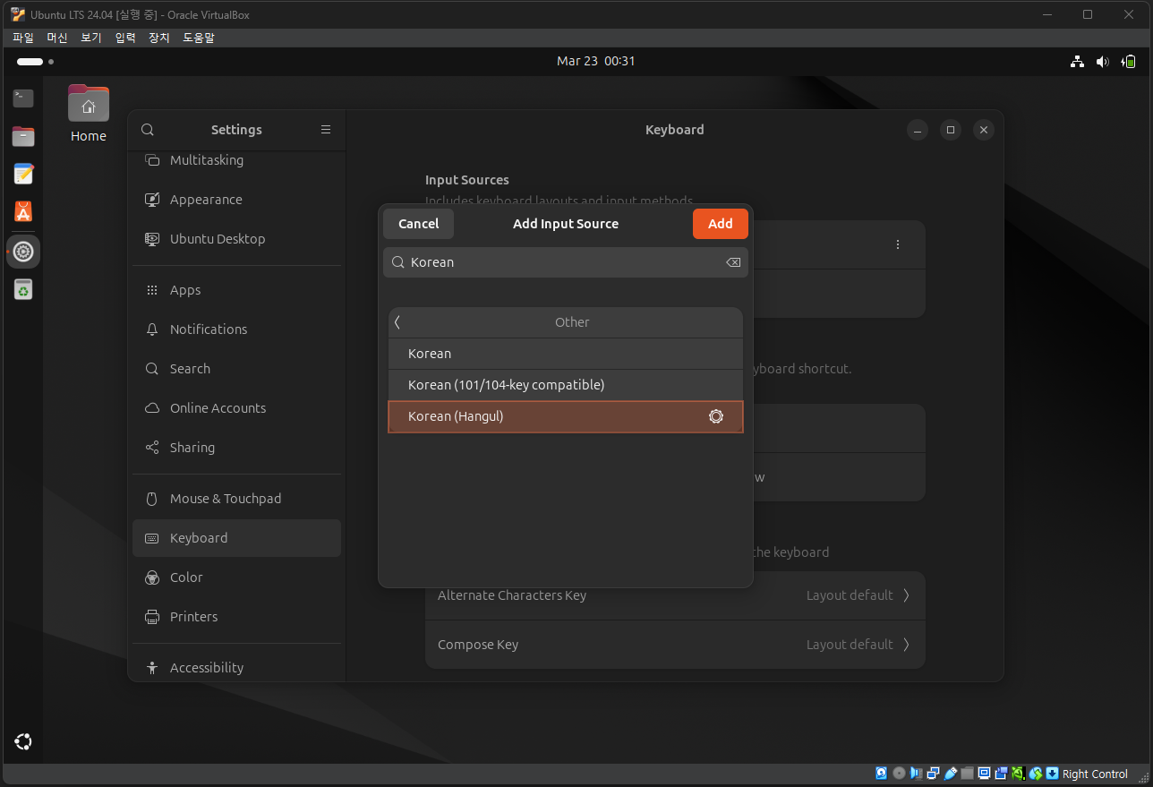Screen dimensions: 1153x787
Task: Select Keyboard in the Settings sidebar
Action: 236,538
